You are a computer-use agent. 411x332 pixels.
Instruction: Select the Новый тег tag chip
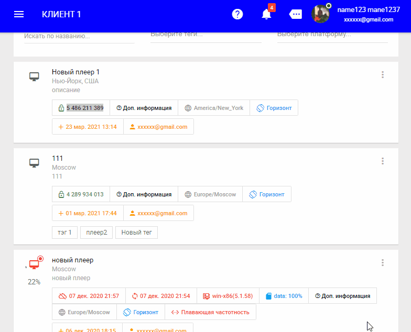pyautogui.click(x=136, y=233)
